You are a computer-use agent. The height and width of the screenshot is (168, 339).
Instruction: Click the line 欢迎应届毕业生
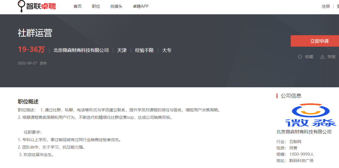point(36,155)
